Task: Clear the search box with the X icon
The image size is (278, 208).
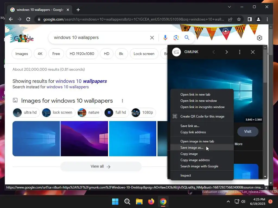Action: click(152, 37)
